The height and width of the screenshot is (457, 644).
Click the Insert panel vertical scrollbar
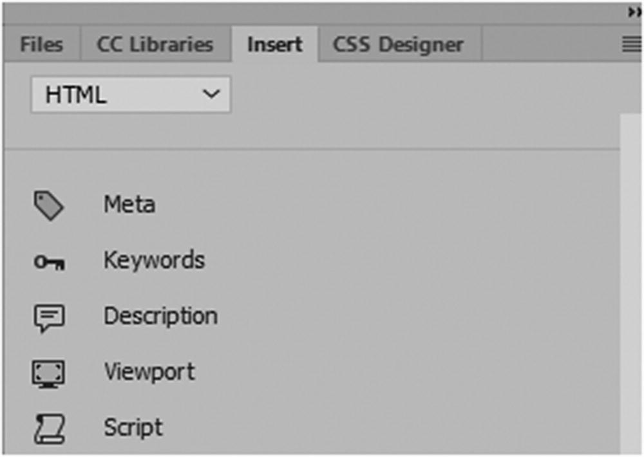click(x=631, y=283)
